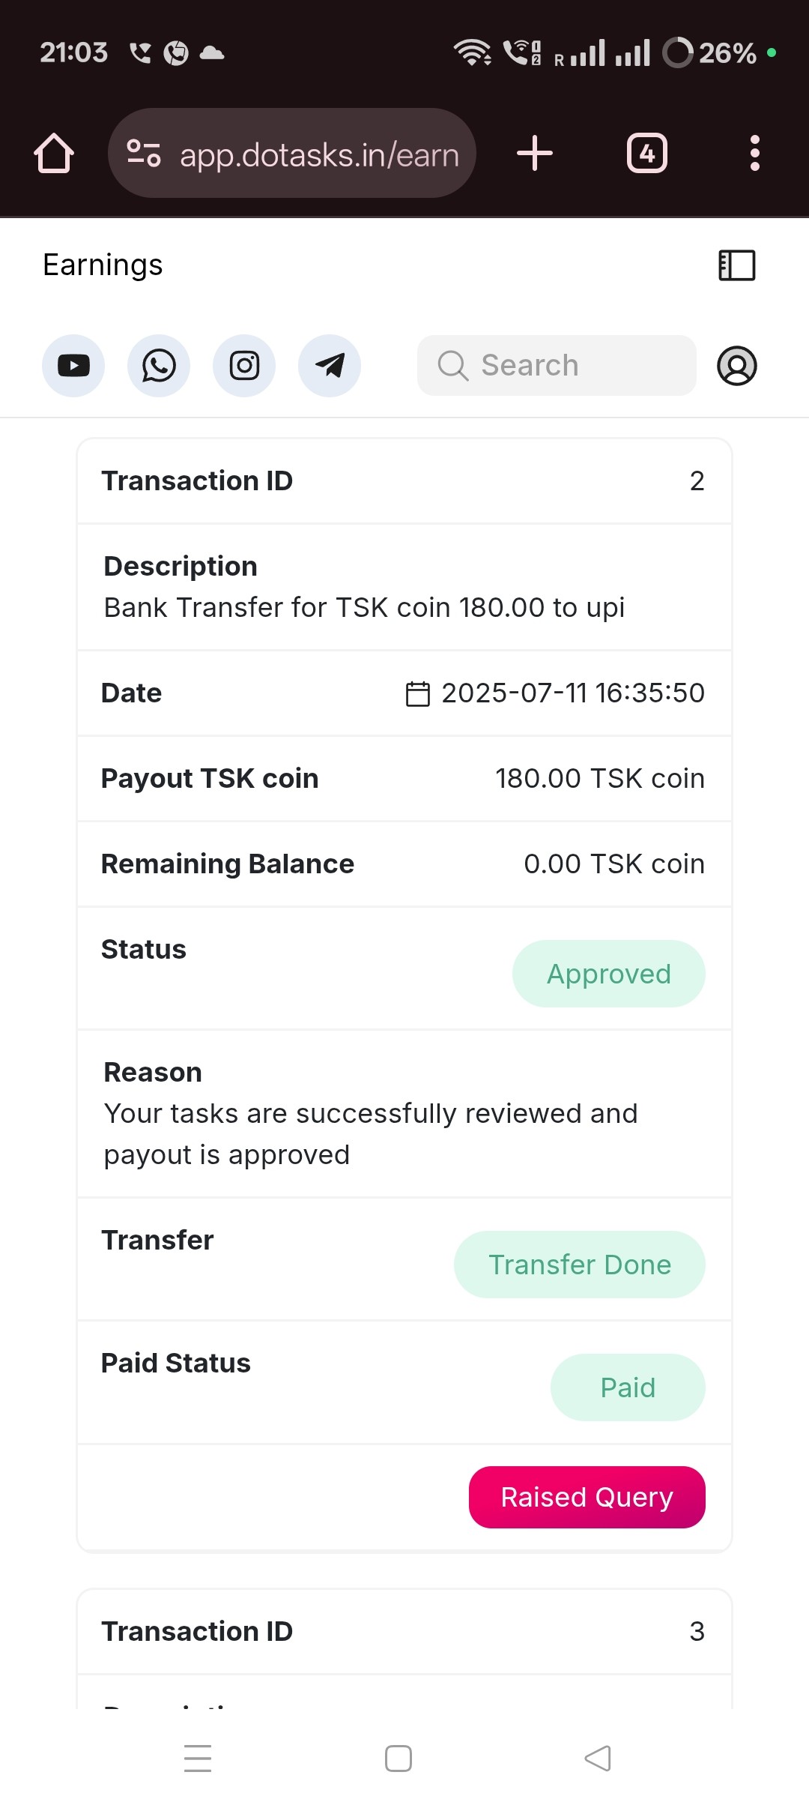Tap the Telegram paper plane icon
Viewport: 809px width, 1808px height.
330,366
